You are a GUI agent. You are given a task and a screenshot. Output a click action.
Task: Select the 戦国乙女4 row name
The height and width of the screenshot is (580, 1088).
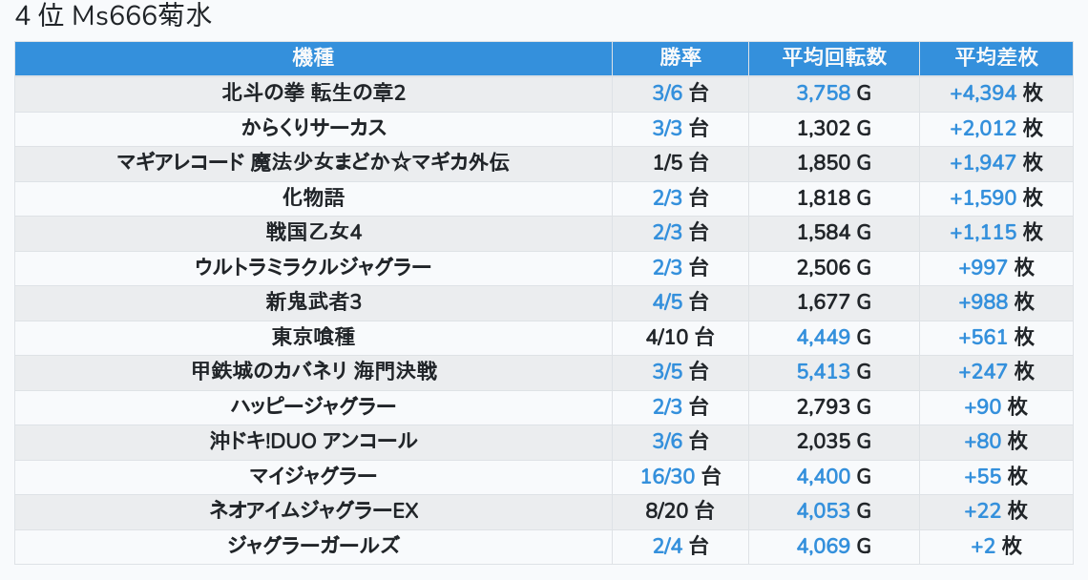[x=313, y=232]
